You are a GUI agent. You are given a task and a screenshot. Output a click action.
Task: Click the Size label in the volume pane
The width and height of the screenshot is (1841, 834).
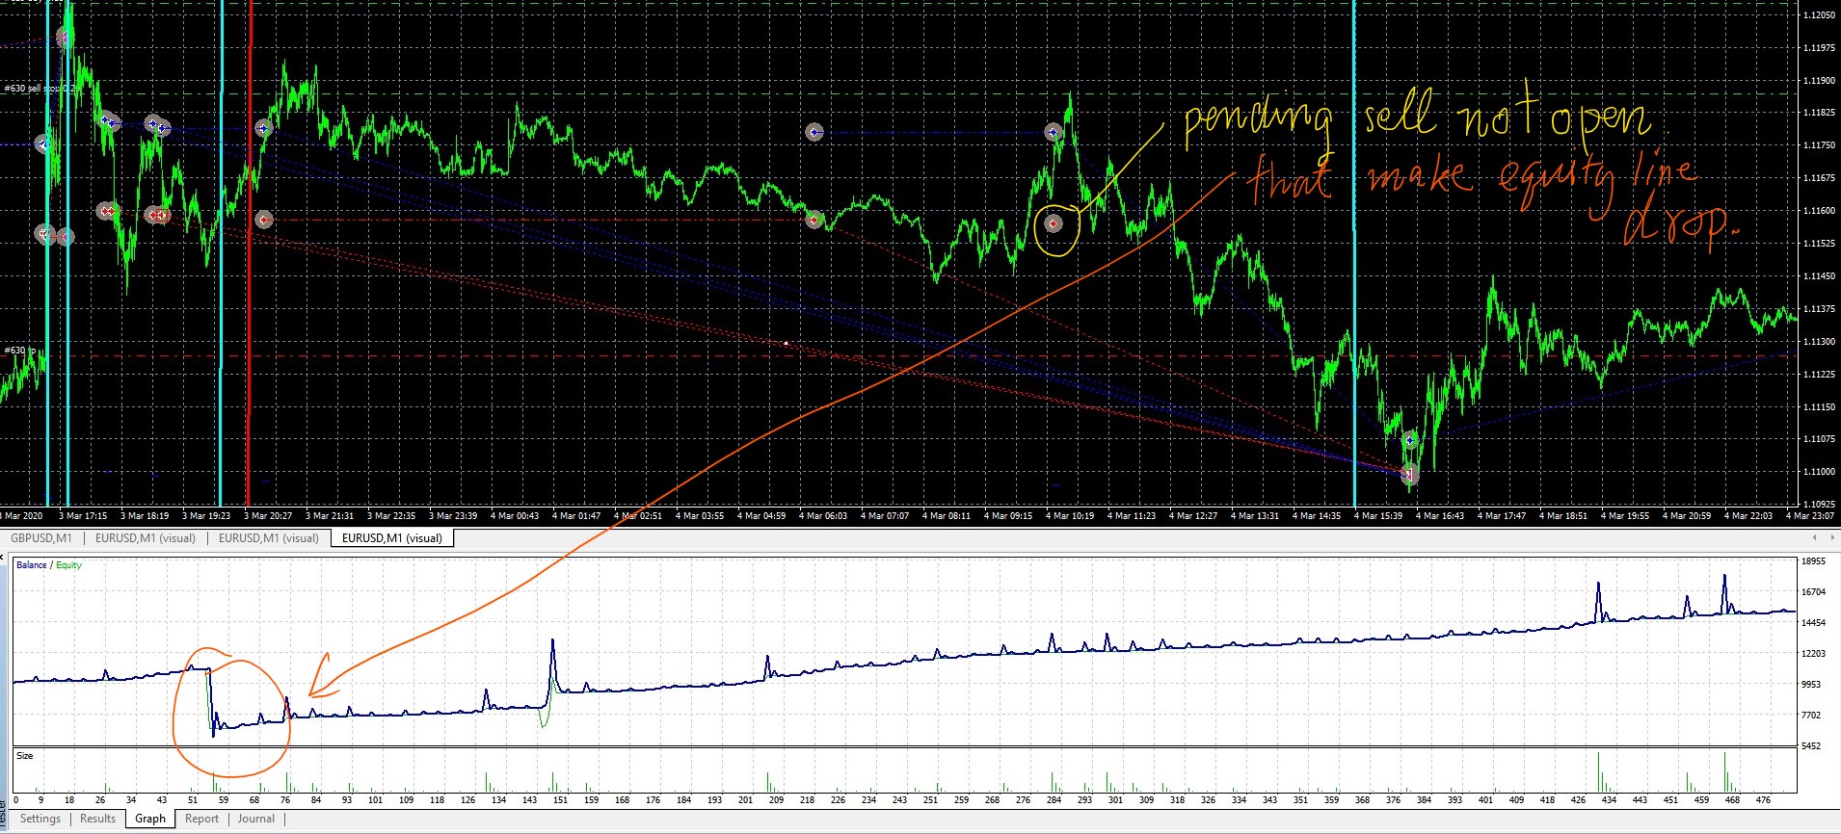tap(25, 756)
